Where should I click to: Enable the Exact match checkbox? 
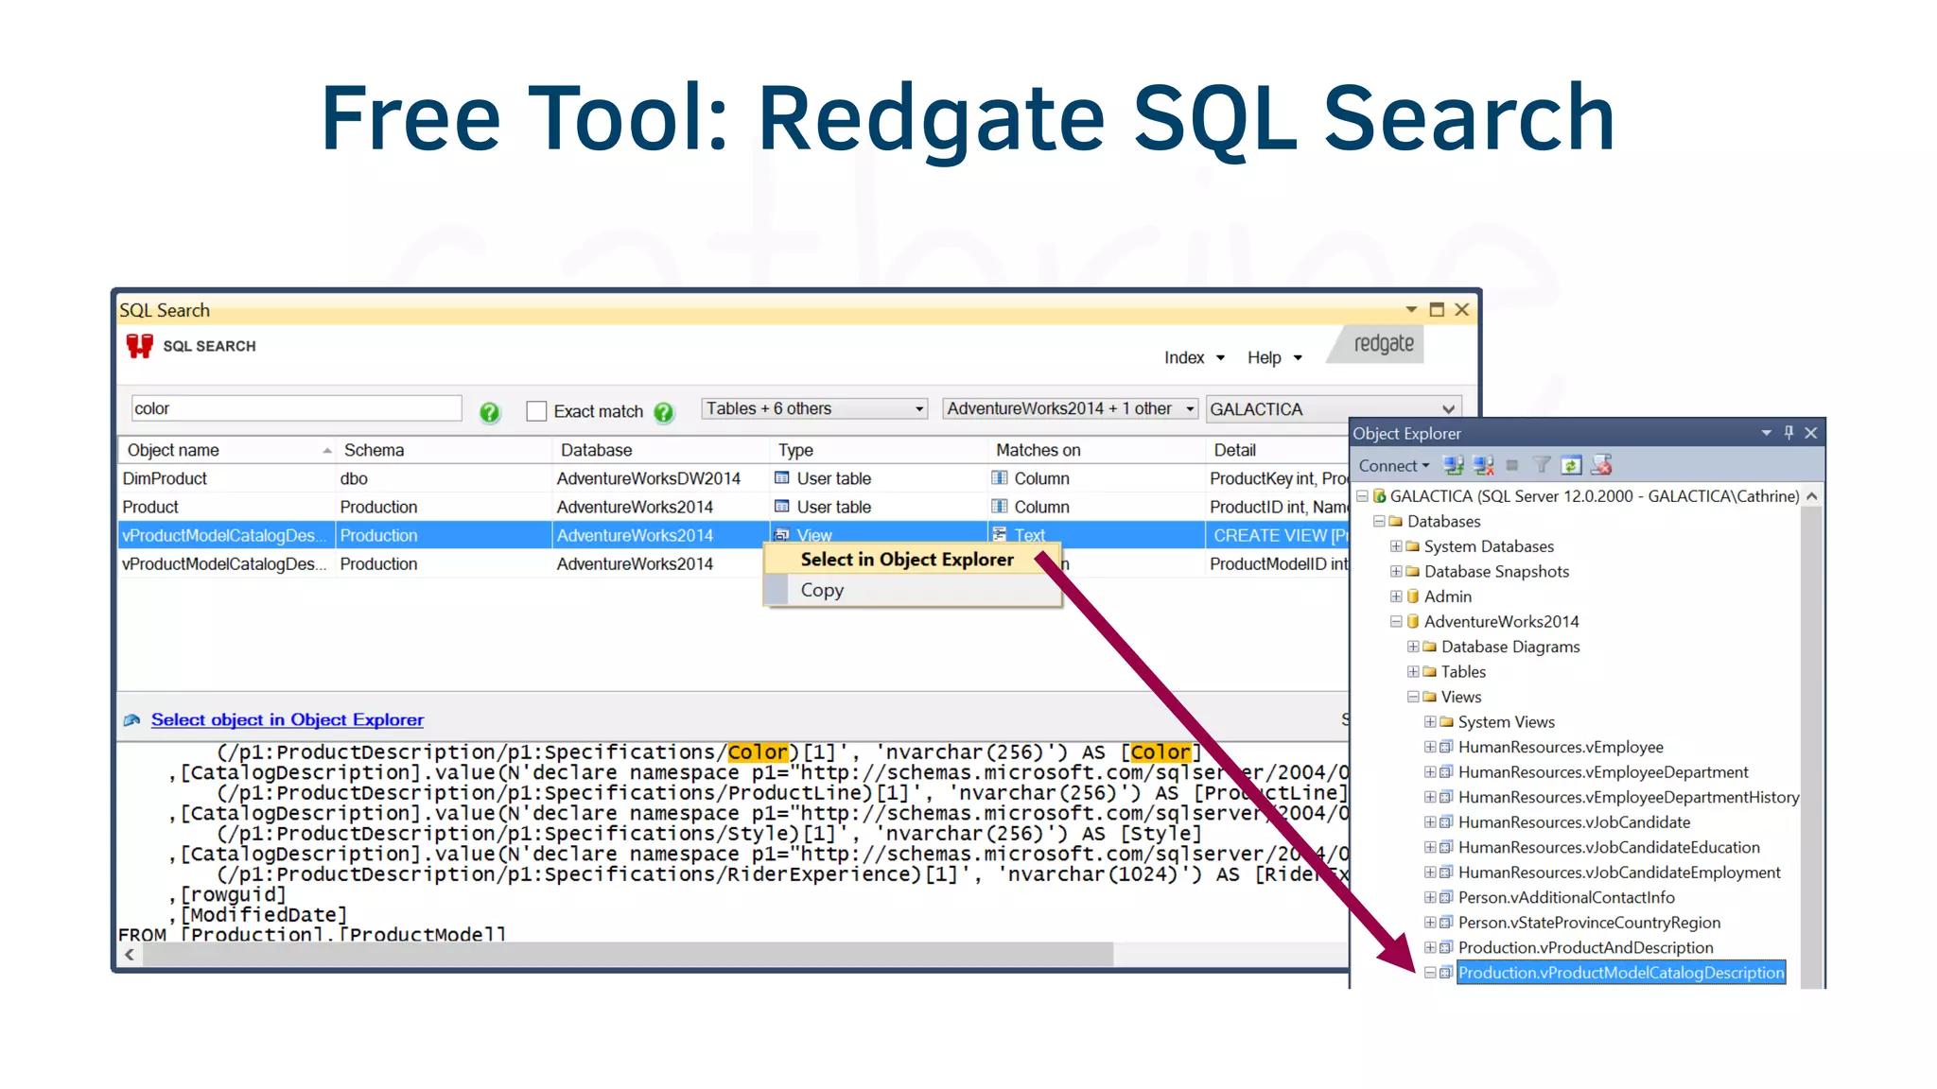536,411
